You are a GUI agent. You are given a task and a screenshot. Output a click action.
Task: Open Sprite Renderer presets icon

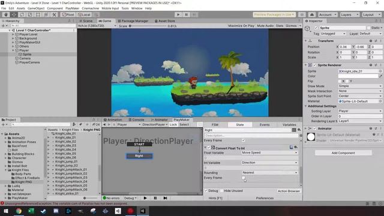(x=376, y=65)
